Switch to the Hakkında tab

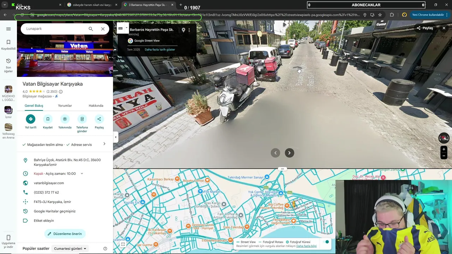pyautogui.click(x=96, y=105)
